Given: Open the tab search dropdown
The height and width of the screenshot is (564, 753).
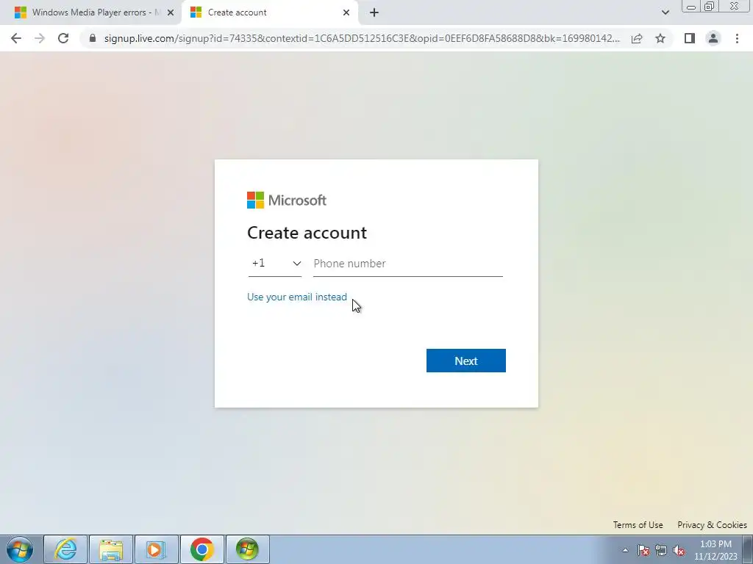Looking at the screenshot, I should point(665,12).
